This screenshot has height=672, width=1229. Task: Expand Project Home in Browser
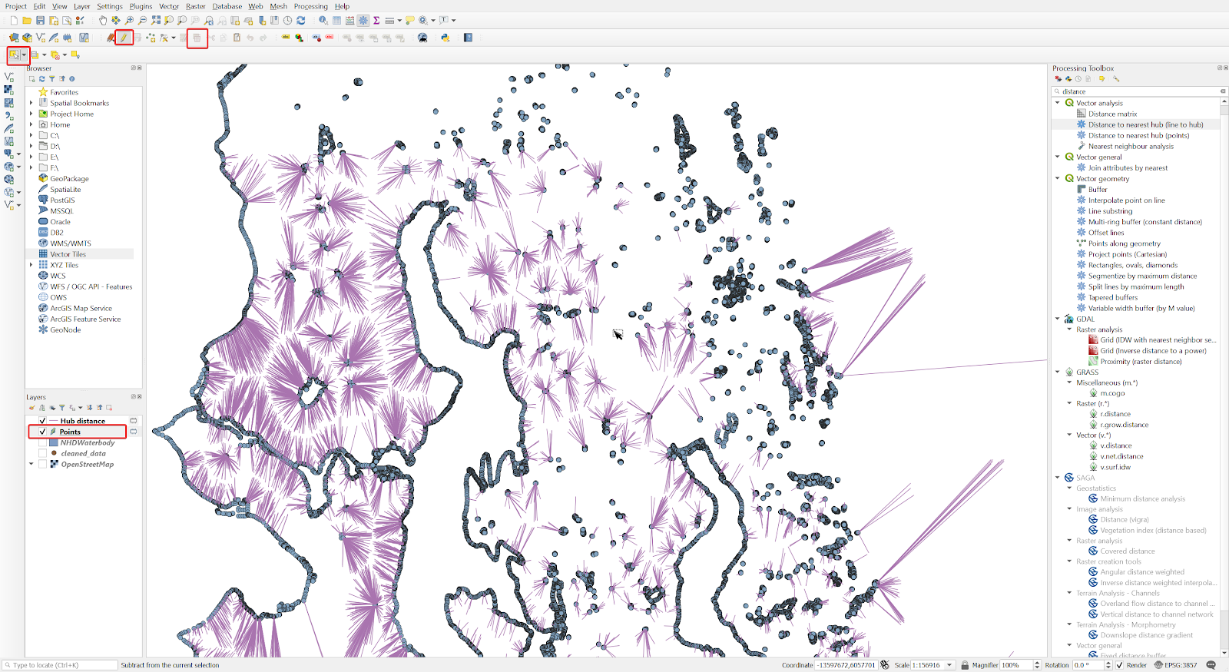(x=31, y=114)
